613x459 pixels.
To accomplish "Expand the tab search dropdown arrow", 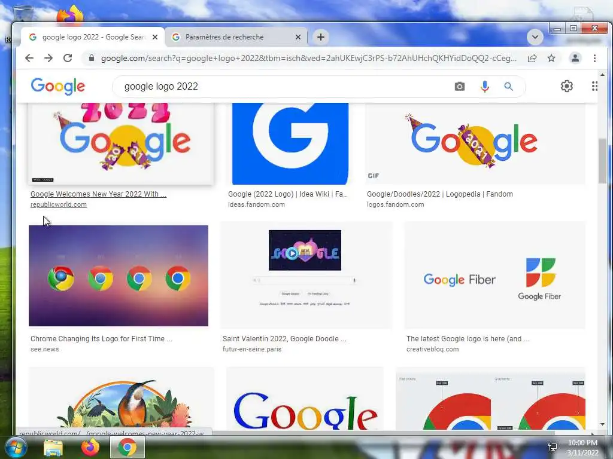I will 535,37.
